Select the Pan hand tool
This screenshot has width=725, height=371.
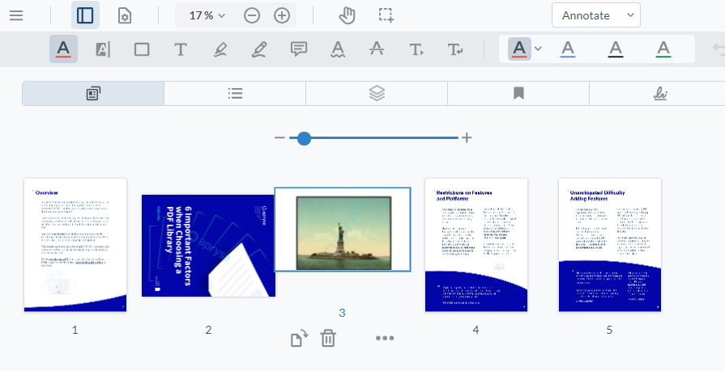tap(347, 15)
